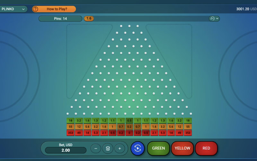
Task: Click the Bet, USD amount field
Action: pyautogui.click(x=66, y=150)
